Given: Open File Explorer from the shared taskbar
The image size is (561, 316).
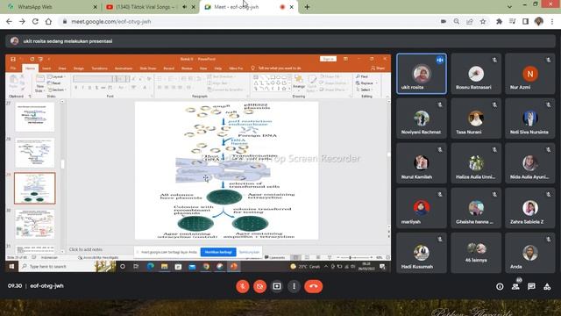Looking at the screenshot, I should (164, 267).
